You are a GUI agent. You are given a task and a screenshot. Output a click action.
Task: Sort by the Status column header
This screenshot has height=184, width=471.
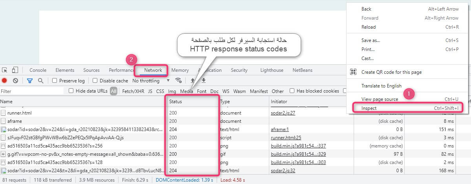tap(192, 102)
